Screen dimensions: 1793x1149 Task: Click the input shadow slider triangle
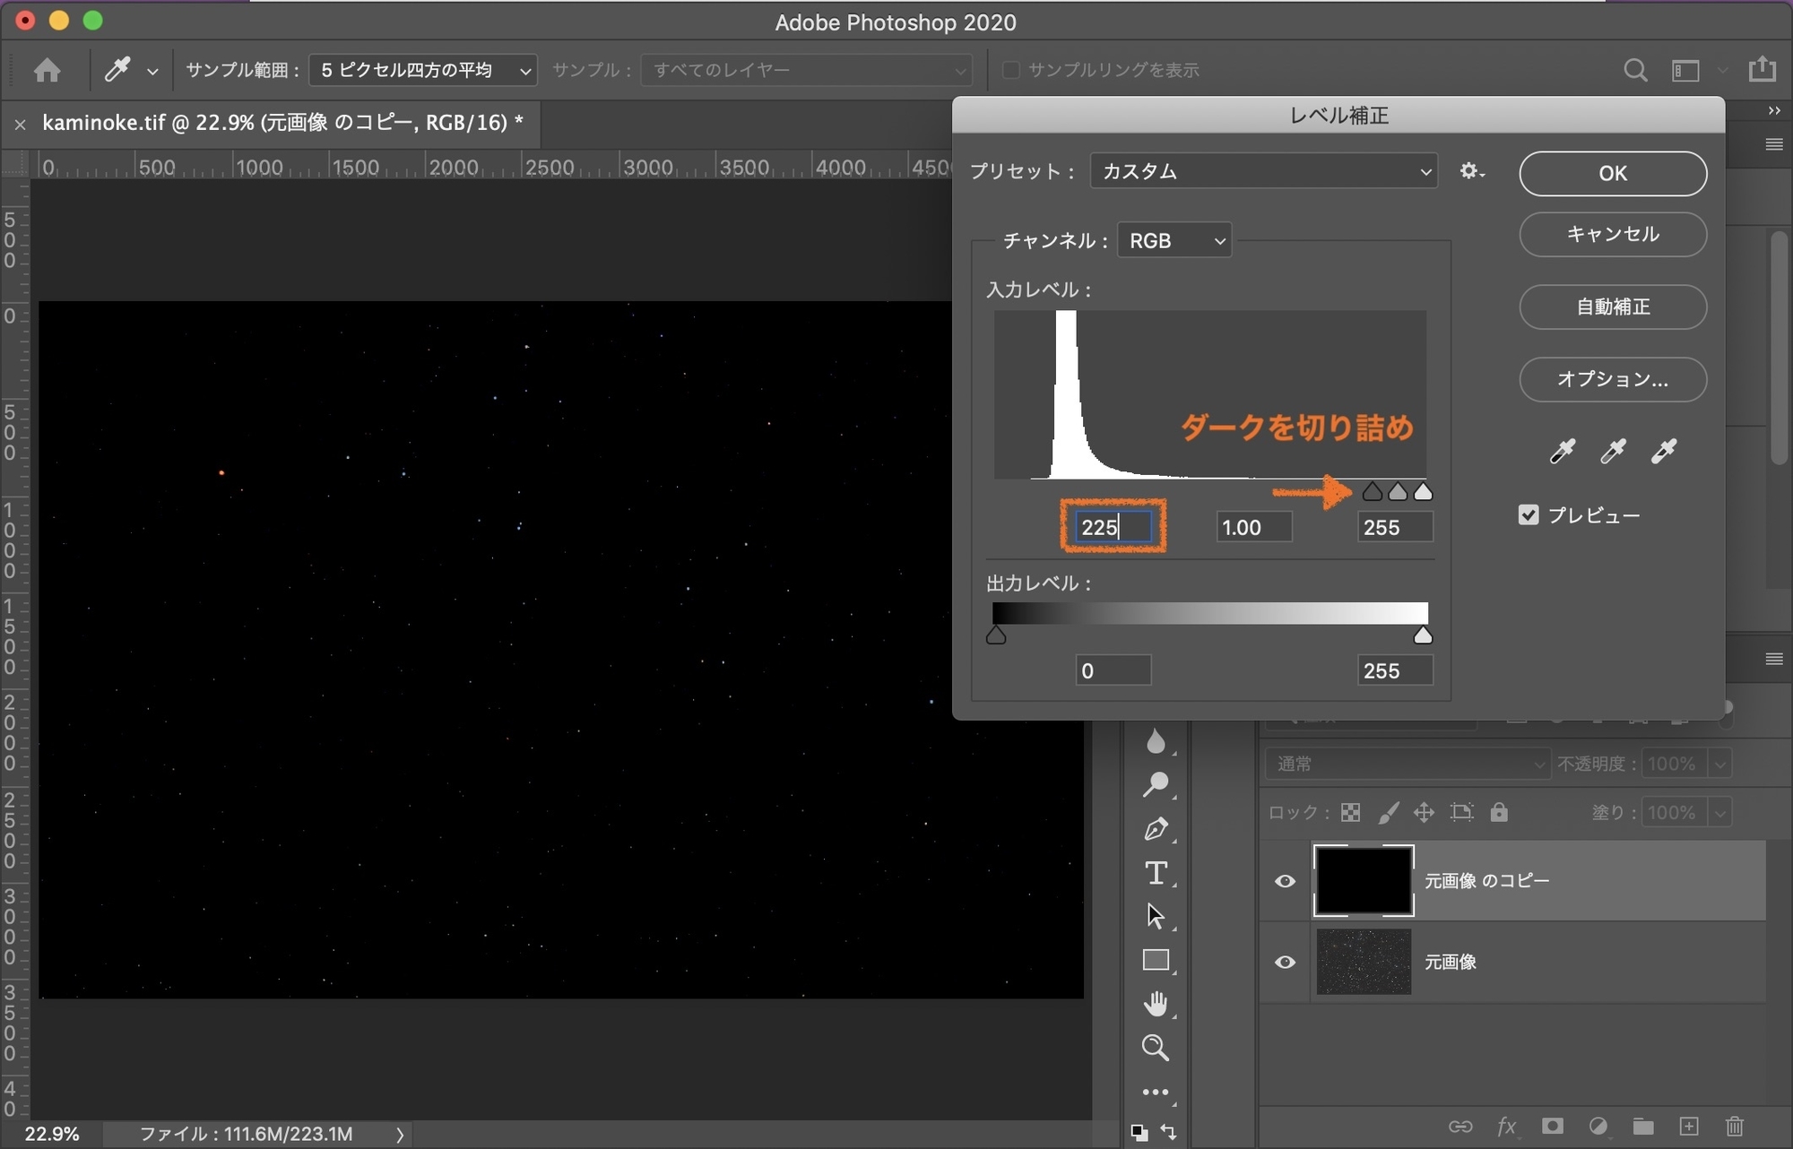(1372, 491)
